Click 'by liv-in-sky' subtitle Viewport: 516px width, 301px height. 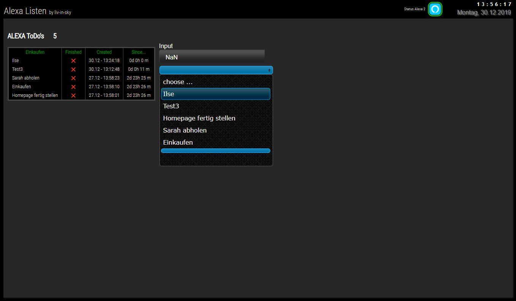[60, 12]
